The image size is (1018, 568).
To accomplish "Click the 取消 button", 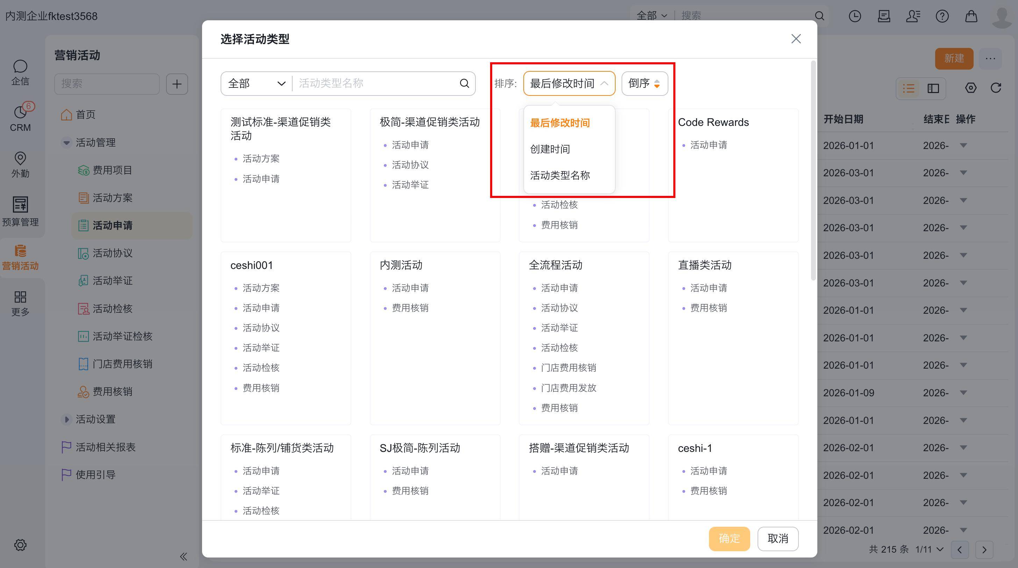I will 777,538.
